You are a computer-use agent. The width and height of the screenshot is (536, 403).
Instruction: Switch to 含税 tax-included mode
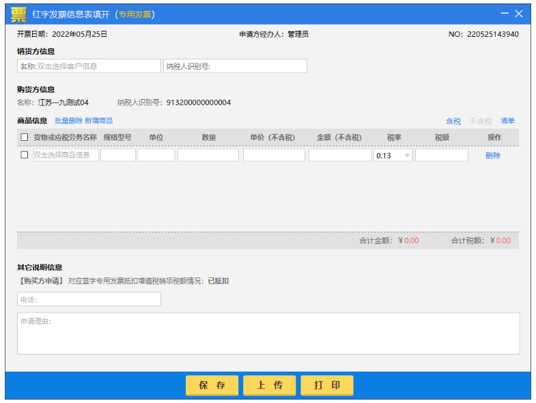[x=453, y=121]
